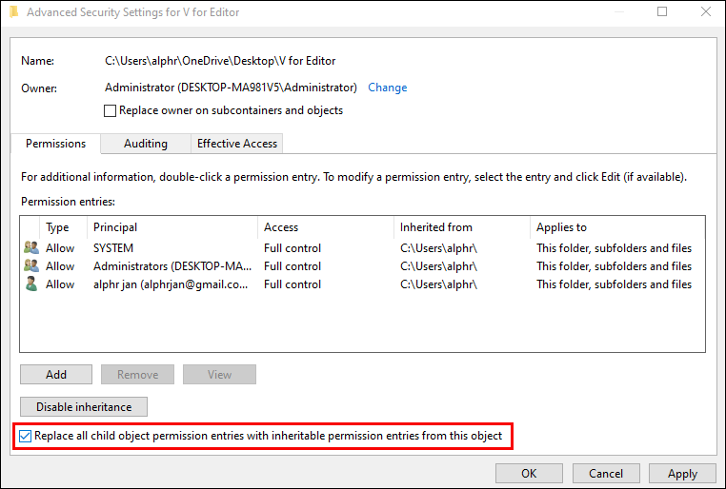This screenshot has width=726, height=489.
Task: Click the SYSTEM entry group icon
Action: tap(31, 248)
